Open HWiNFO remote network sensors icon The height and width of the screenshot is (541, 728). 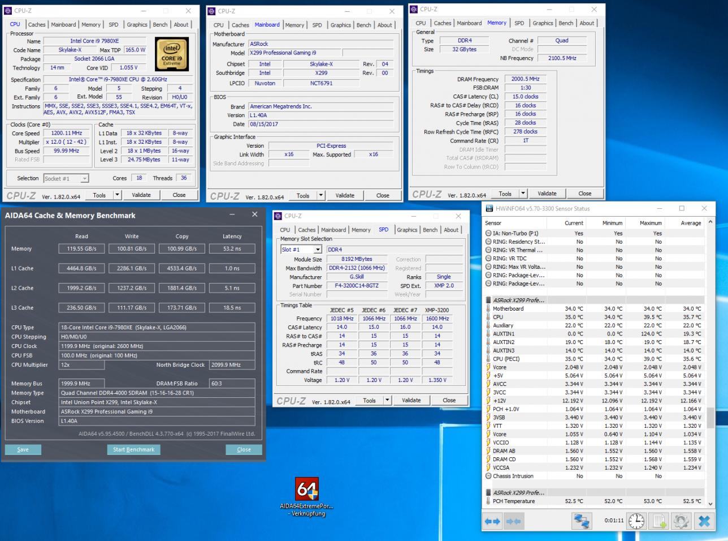pos(581,521)
